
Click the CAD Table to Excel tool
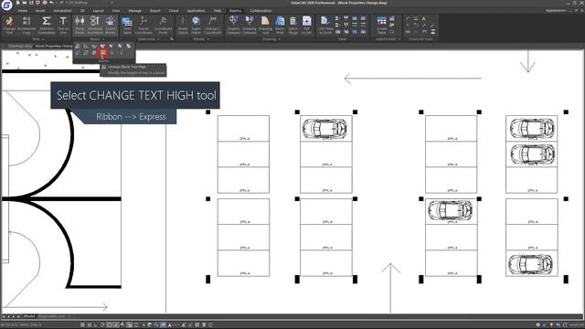click(325, 26)
